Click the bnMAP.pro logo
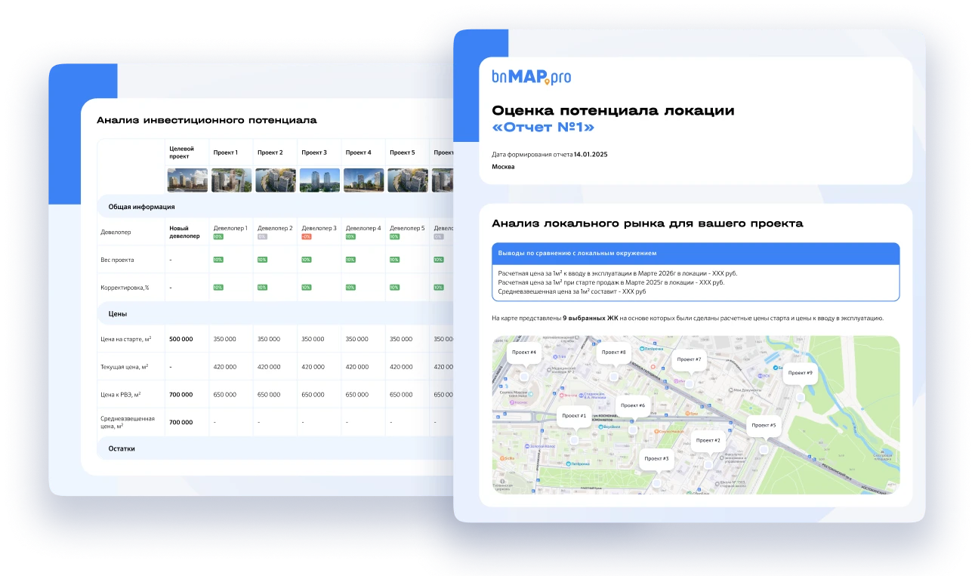Image resolution: width=975 pixels, height=576 pixels. point(530,75)
